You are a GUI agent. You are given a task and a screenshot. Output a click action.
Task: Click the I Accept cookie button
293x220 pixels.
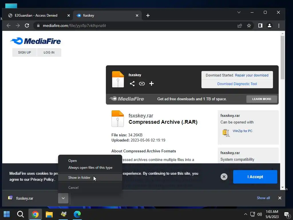[255, 177]
